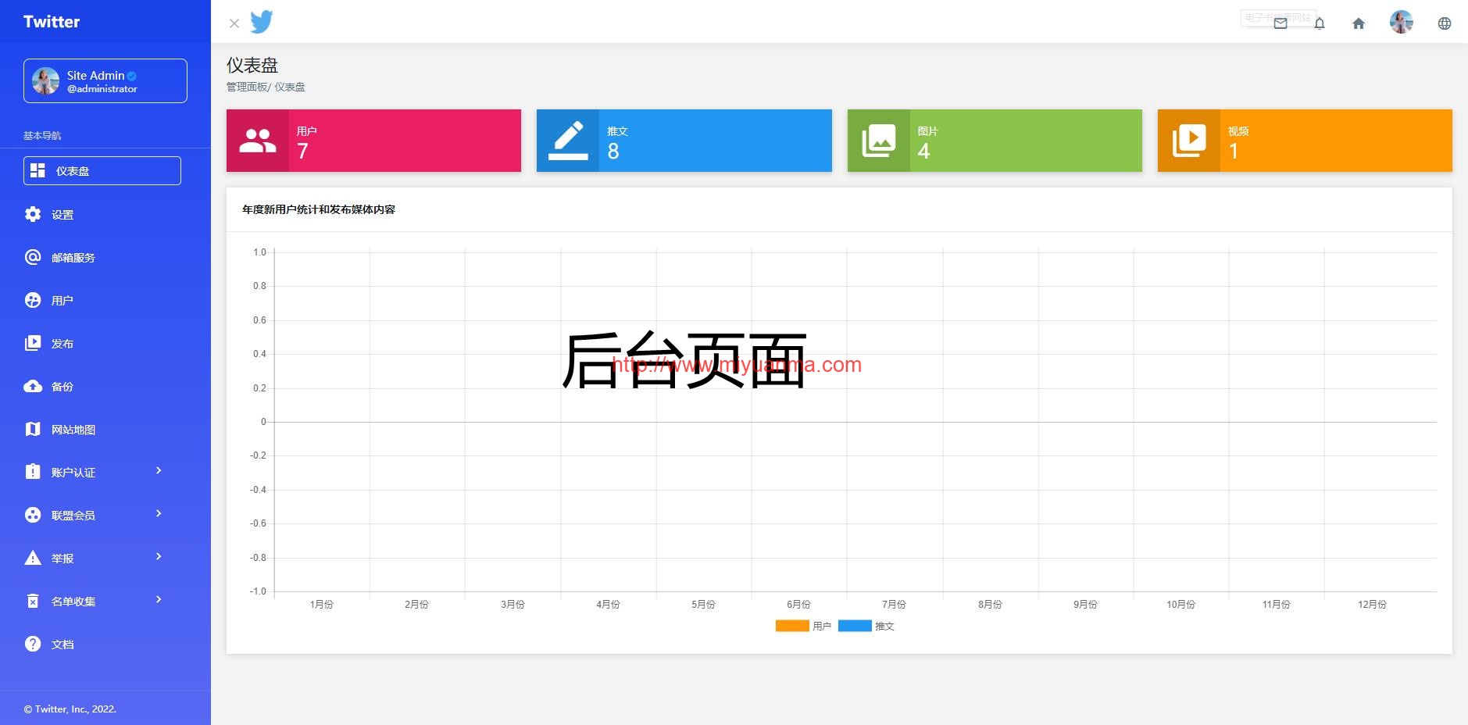
Task: Click the 仪表盘 dashboard grid icon
Action: pyautogui.click(x=38, y=170)
